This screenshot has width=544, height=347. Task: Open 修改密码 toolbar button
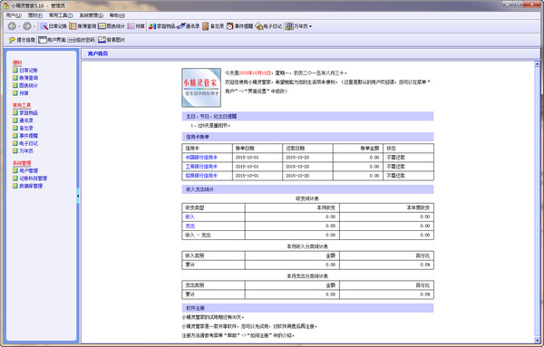[81, 40]
